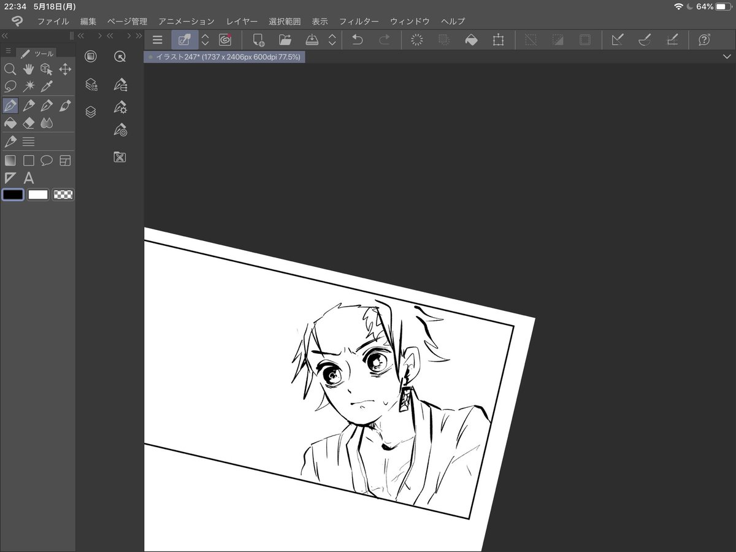The height and width of the screenshot is (552, 736).
Task: Select the Eyedropper tool
Action: pyautogui.click(x=47, y=86)
